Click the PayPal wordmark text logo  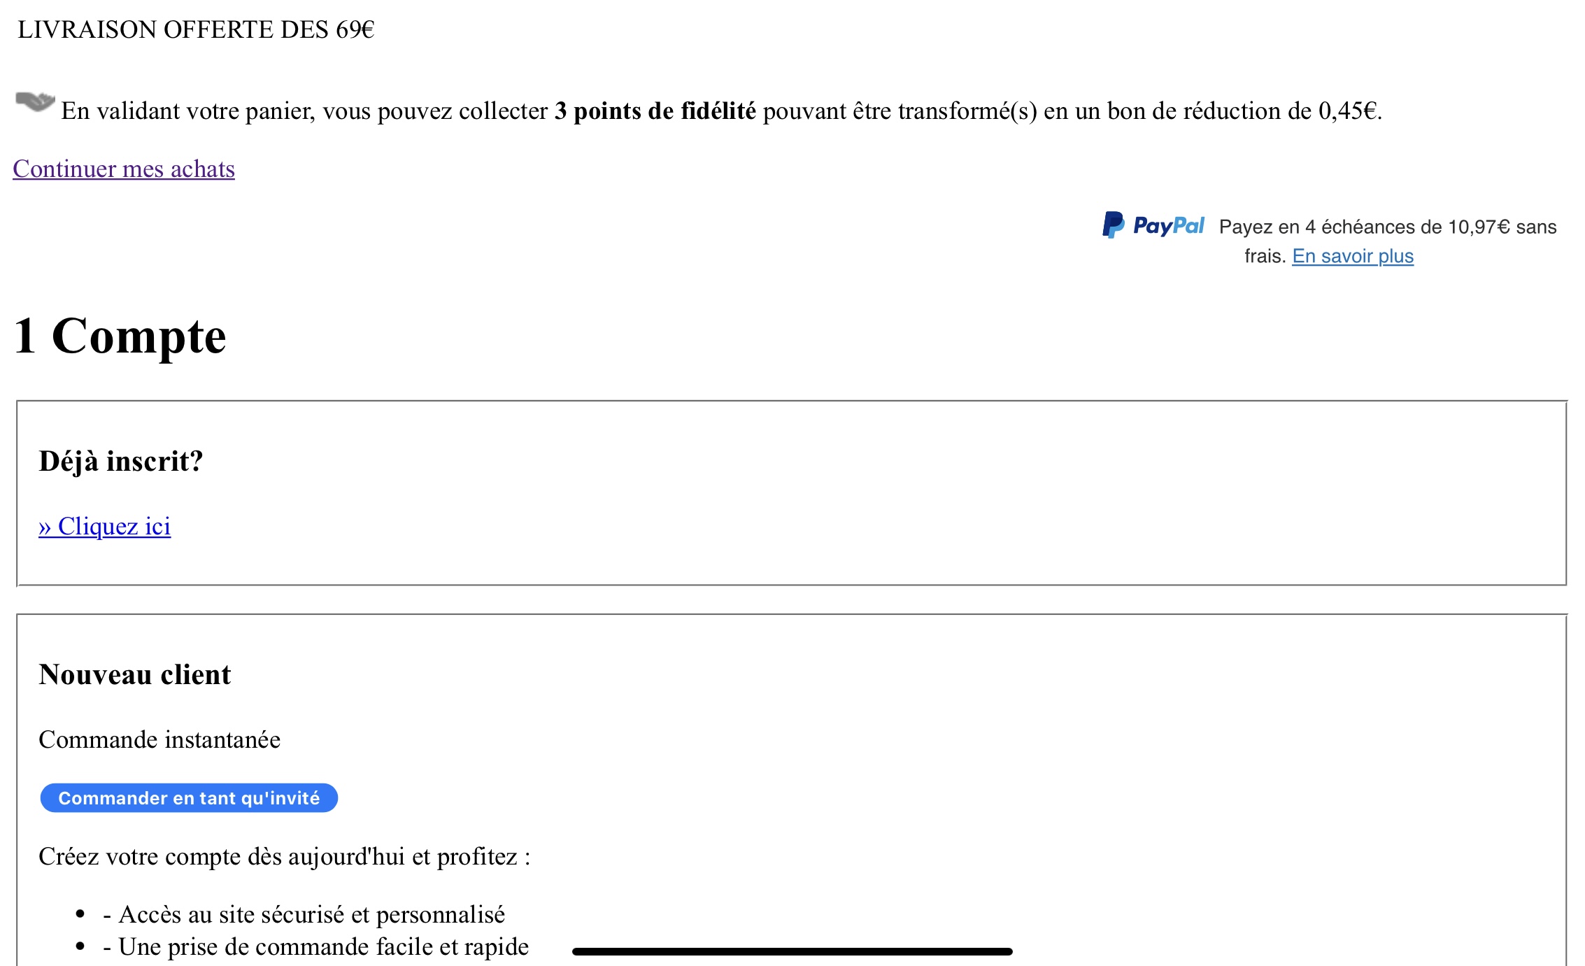pyautogui.click(x=1168, y=225)
